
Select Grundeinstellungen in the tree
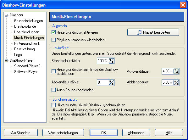tap(29, 21)
